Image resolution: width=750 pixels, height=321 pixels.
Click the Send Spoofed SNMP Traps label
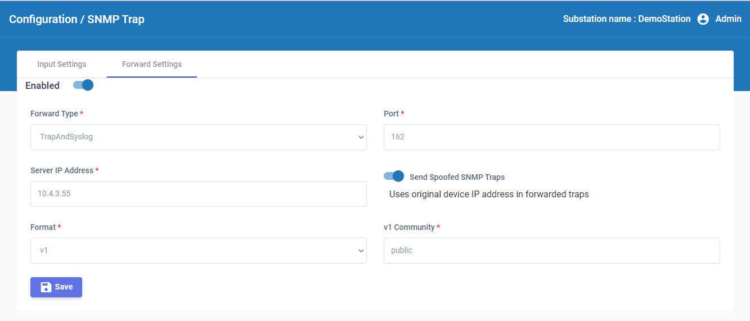tap(457, 177)
